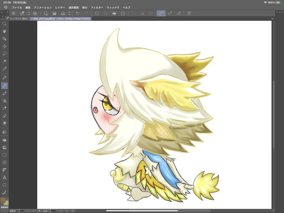Select the sub yellow color swatch
The image size is (284, 213).
pyautogui.click(x=6, y=203)
